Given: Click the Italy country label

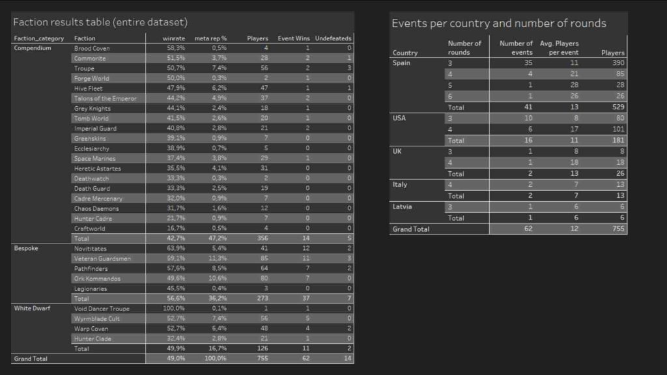Looking at the screenshot, I should coord(400,185).
